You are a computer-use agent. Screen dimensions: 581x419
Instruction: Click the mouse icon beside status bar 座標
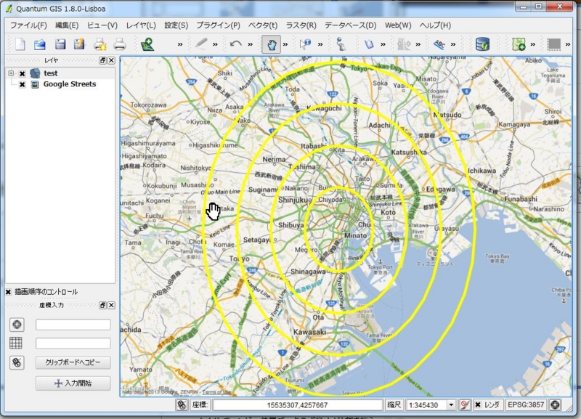point(182,405)
